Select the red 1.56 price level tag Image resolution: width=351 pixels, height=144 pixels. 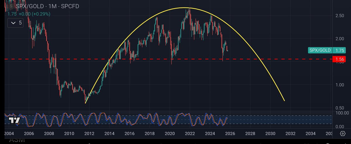click(x=339, y=59)
